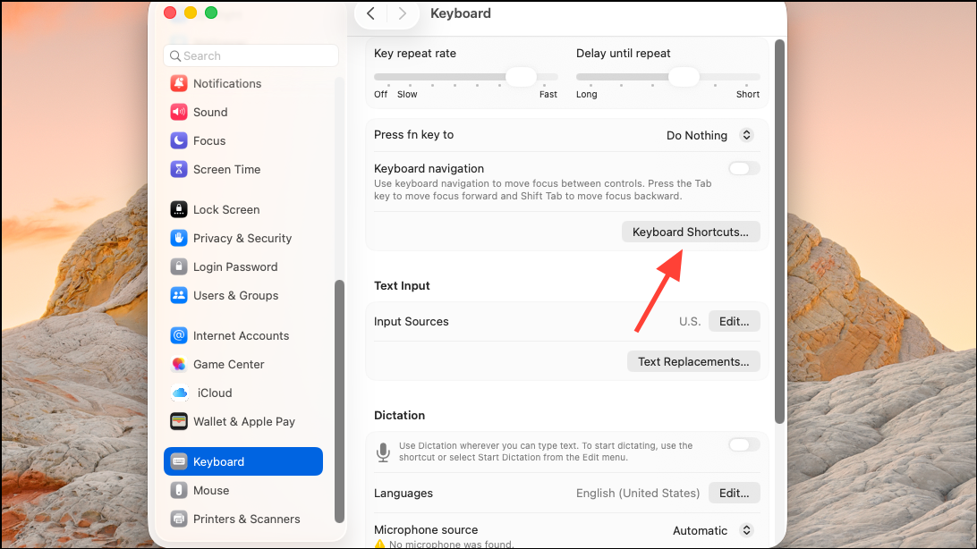
Task: Click the Privacy & Security hand icon
Action: click(x=179, y=238)
